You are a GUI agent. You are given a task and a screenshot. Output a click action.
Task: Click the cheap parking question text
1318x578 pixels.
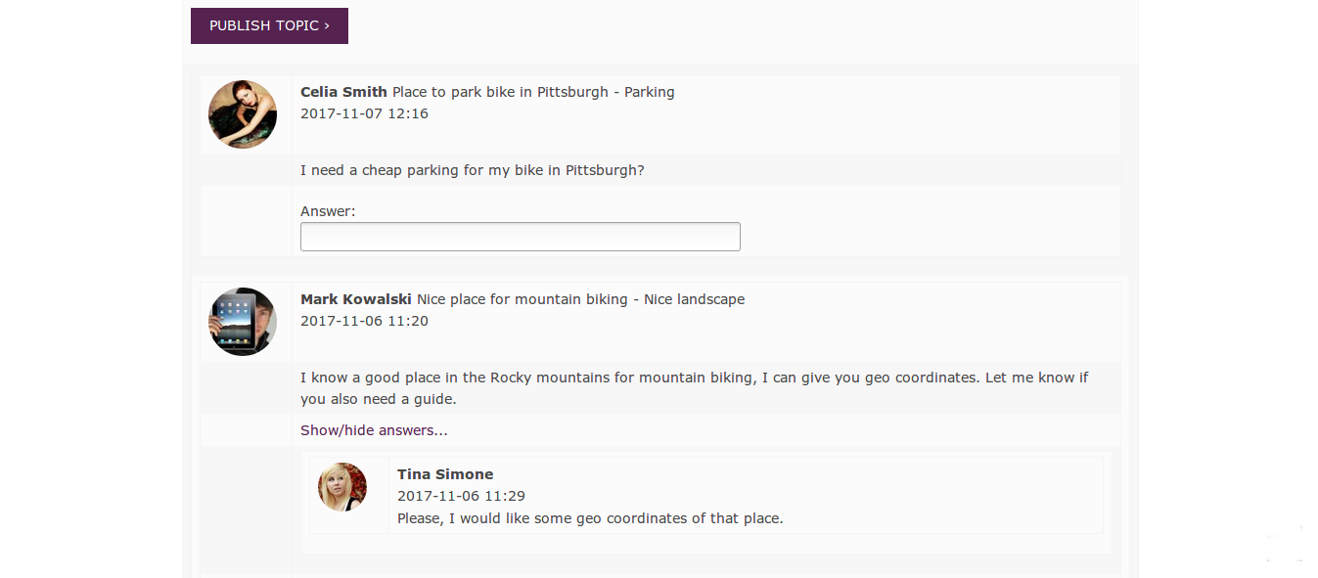pos(472,170)
